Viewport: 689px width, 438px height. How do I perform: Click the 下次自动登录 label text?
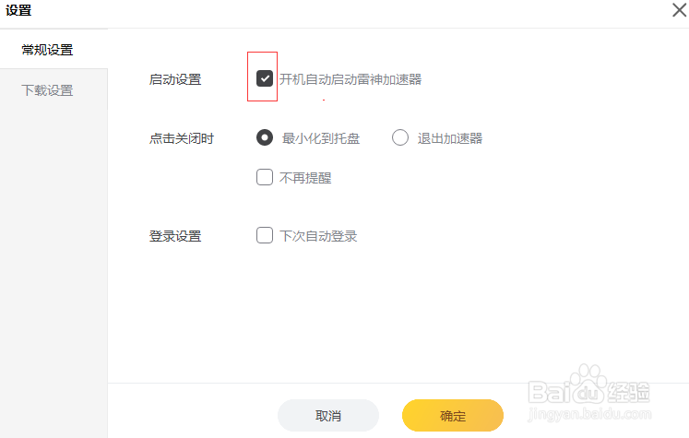318,236
